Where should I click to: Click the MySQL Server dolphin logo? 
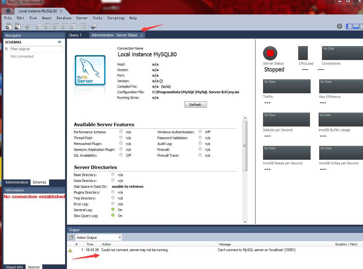tap(90, 70)
